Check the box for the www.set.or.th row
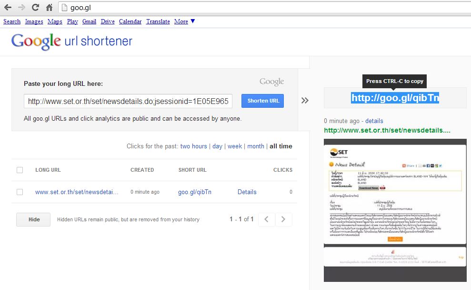This screenshot has width=471, height=290. [x=20, y=192]
